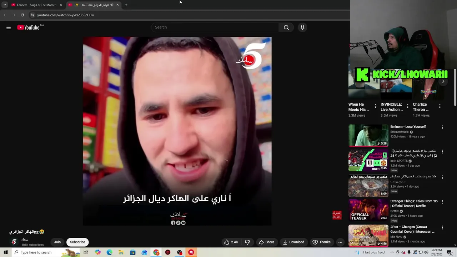The width and height of the screenshot is (457, 257).
Task: Open options for the beIN SPORTS video
Action: 442,152
